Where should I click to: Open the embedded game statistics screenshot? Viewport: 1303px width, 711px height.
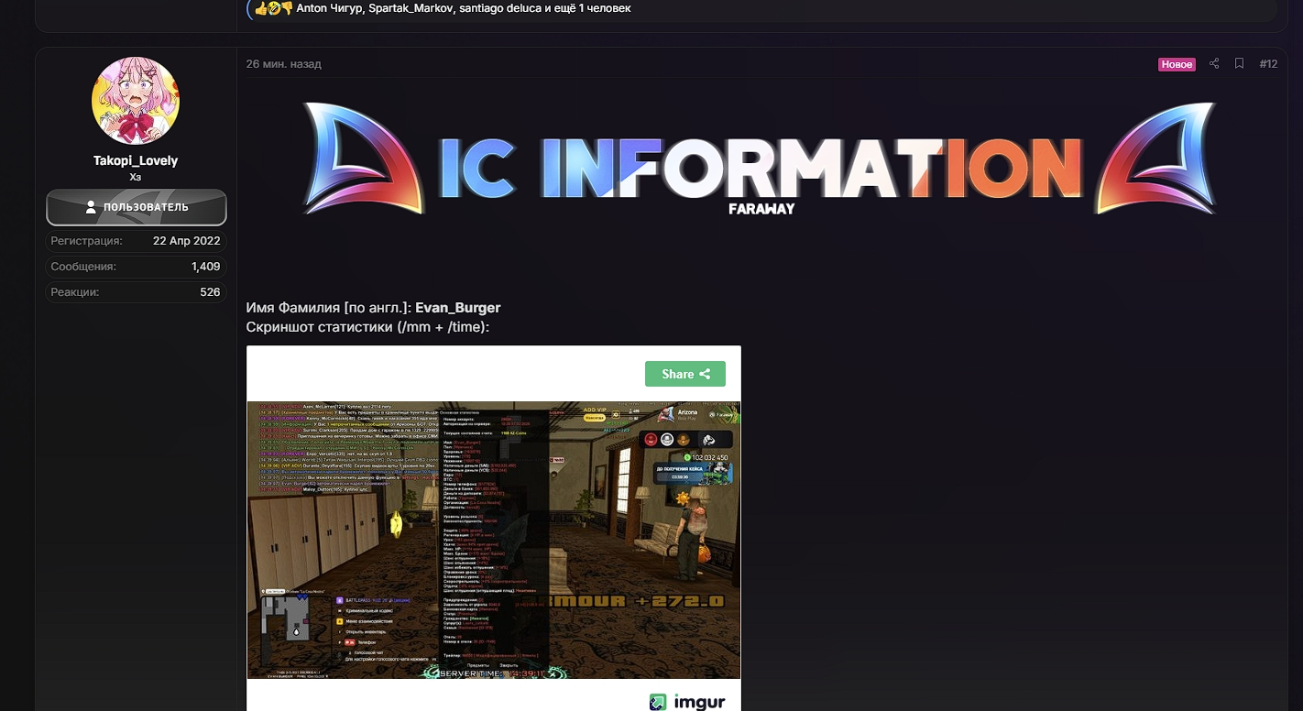[494, 540]
